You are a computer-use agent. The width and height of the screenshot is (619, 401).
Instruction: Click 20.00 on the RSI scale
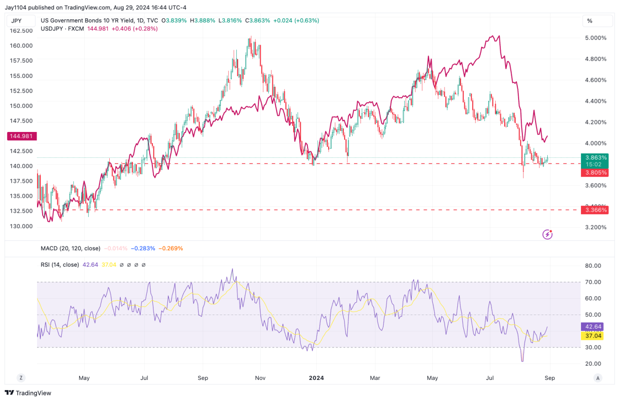(593, 364)
